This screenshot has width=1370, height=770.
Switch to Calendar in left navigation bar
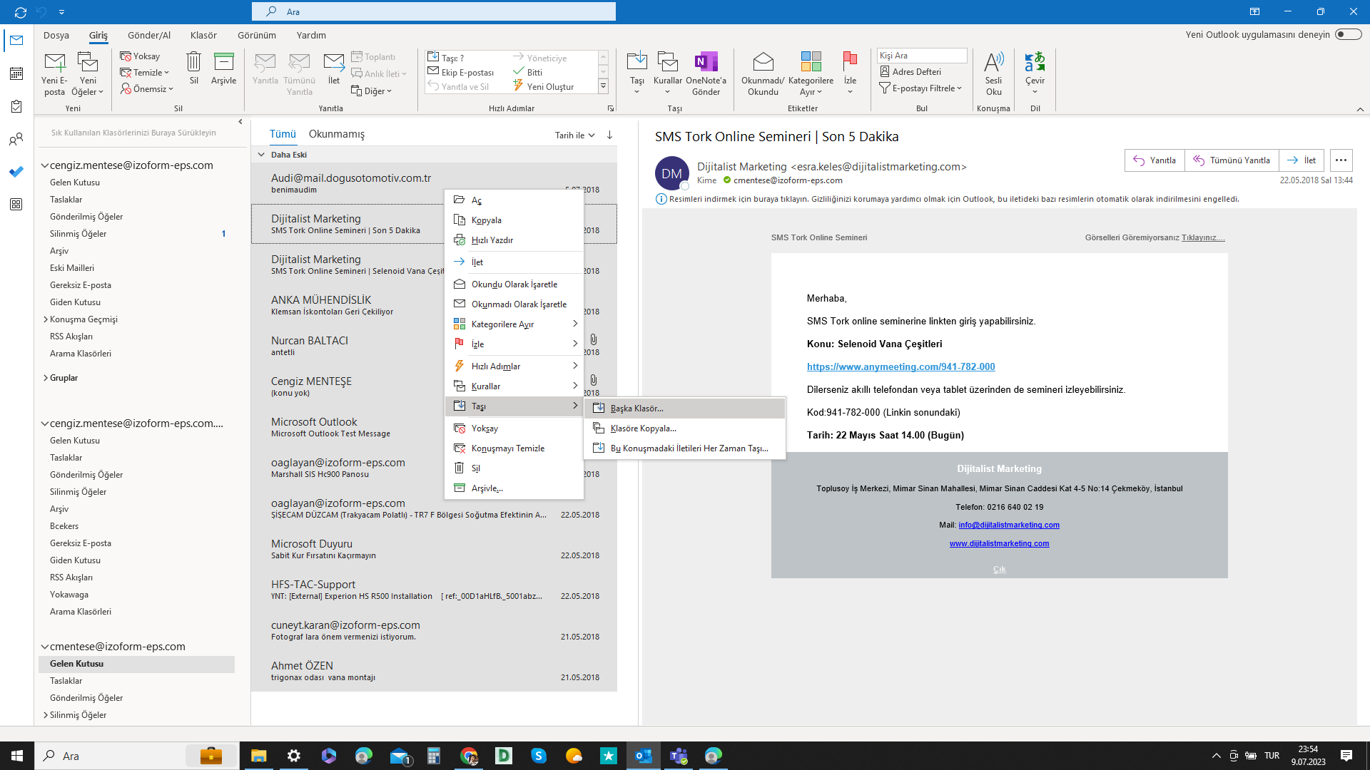tap(16, 73)
